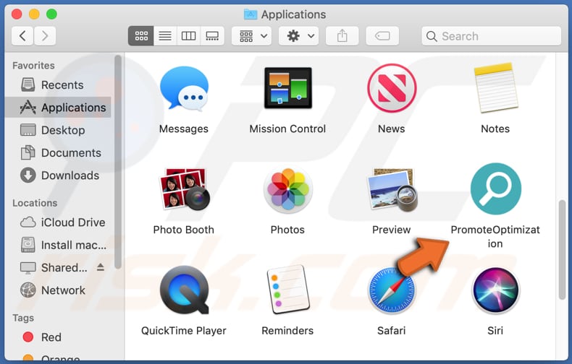Click the Share toolbar button
The width and height of the screenshot is (572, 364).
(342, 36)
